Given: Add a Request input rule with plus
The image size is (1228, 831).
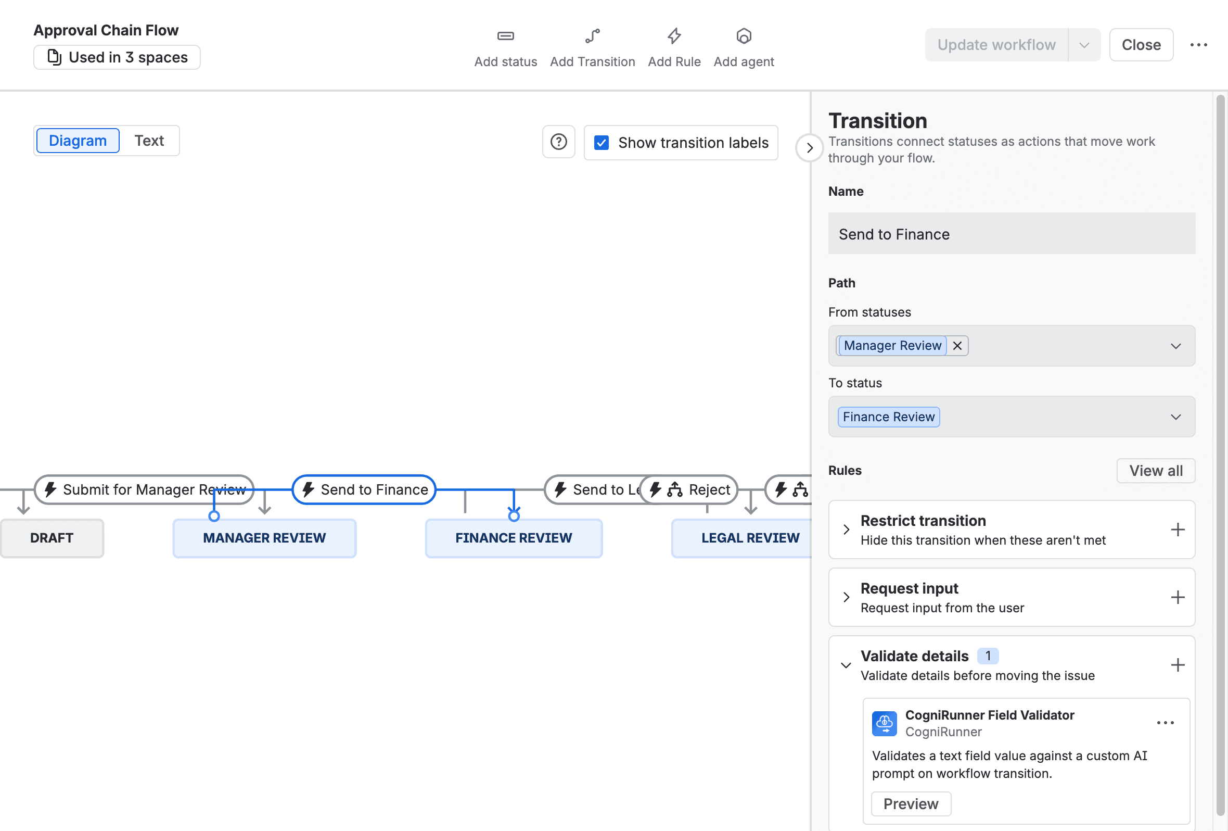Looking at the screenshot, I should pyautogui.click(x=1178, y=597).
